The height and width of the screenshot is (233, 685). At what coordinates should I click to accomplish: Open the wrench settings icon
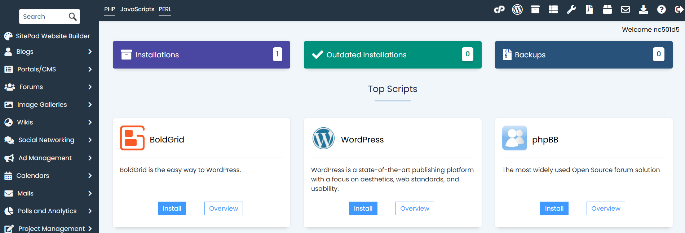[x=571, y=9]
